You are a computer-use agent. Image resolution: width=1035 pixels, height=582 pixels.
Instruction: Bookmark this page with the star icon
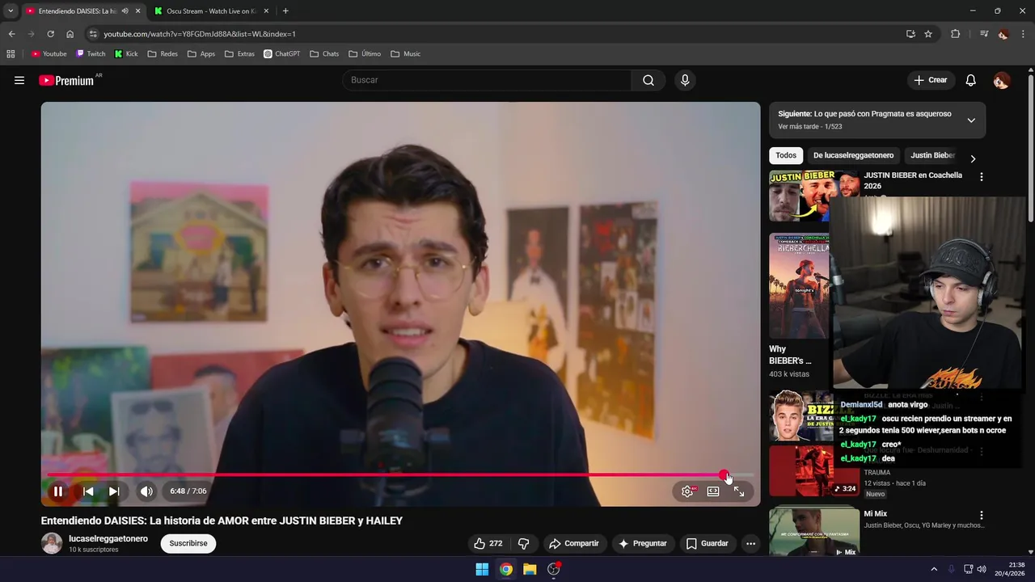[928, 34]
